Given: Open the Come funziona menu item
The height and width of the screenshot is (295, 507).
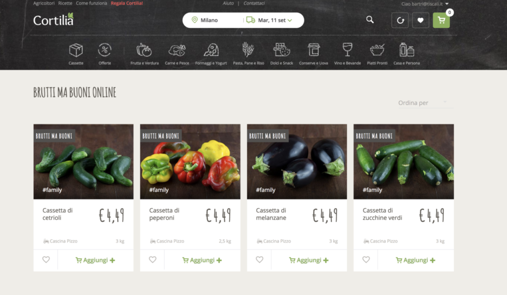Looking at the screenshot, I should pyautogui.click(x=91, y=3).
